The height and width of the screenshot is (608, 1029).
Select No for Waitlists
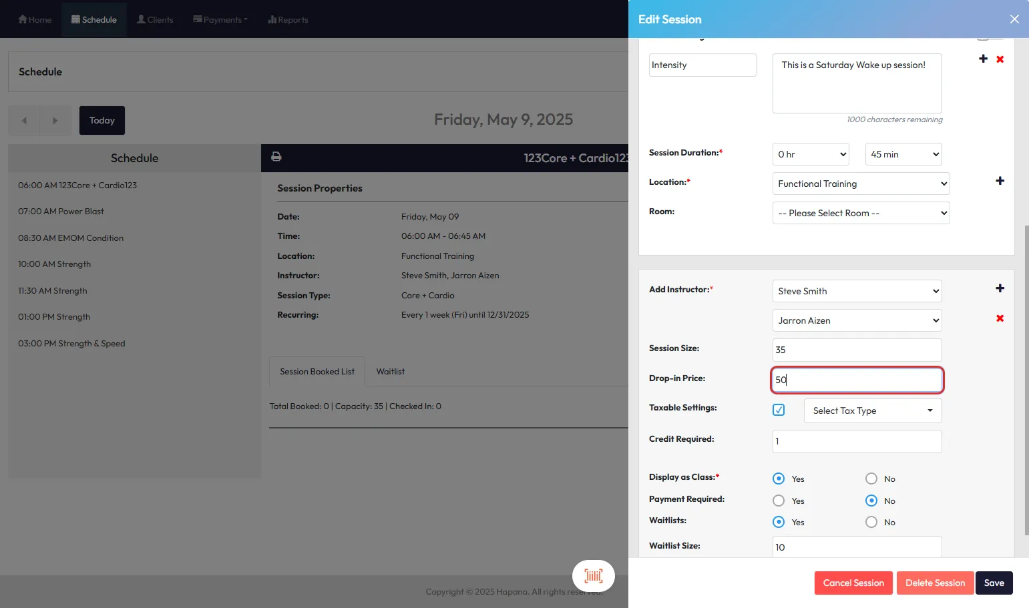point(871,522)
